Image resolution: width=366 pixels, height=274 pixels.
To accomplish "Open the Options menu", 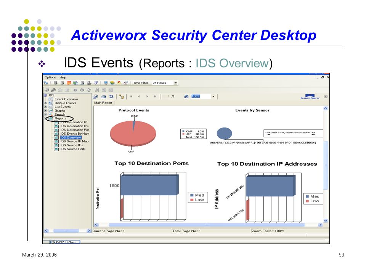I will (x=50, y=77).
